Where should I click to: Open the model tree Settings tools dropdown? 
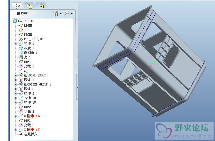pyautogui.click(x=58, y=13)
